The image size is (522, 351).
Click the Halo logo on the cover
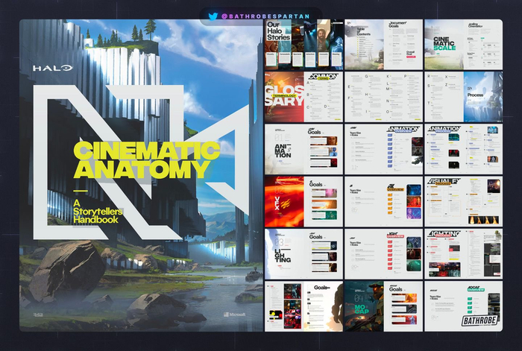tap(53, 68)
